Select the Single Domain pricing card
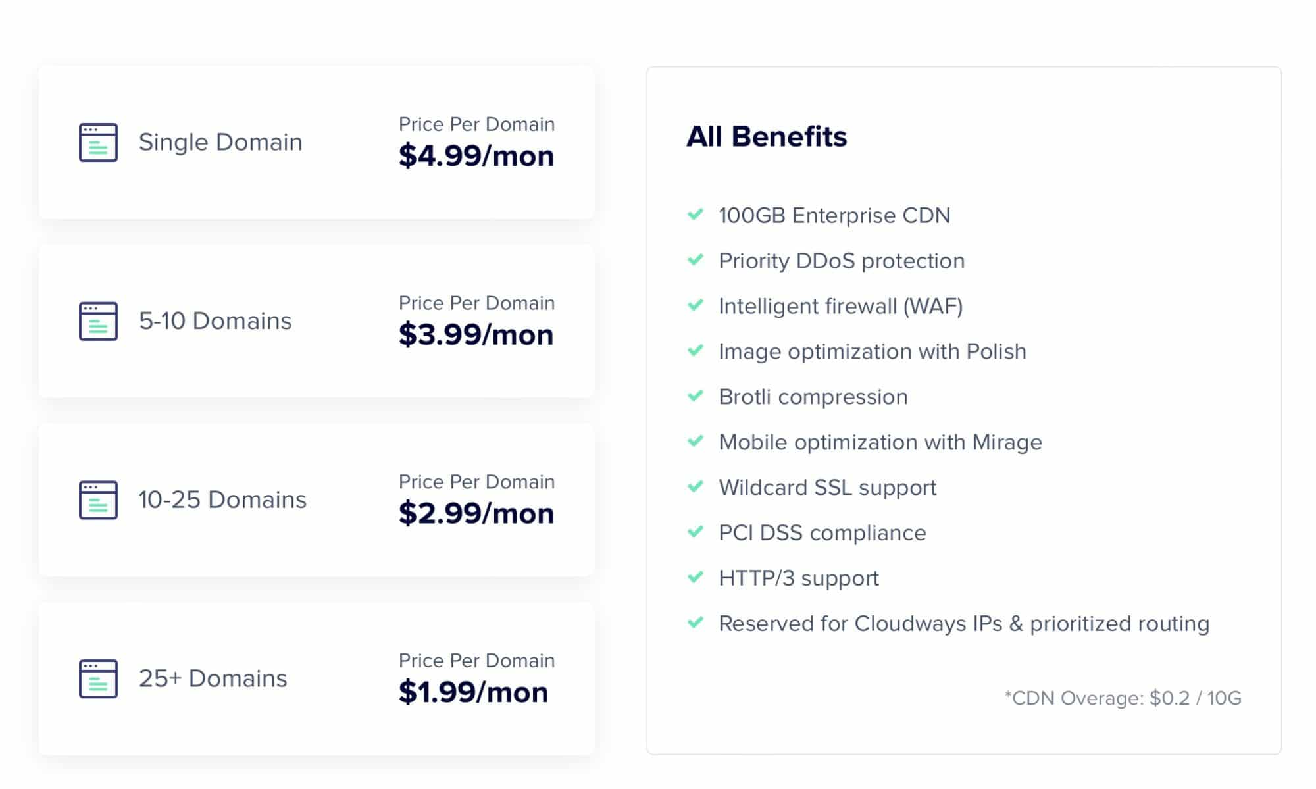1316x789 pixels. point(316,142)
